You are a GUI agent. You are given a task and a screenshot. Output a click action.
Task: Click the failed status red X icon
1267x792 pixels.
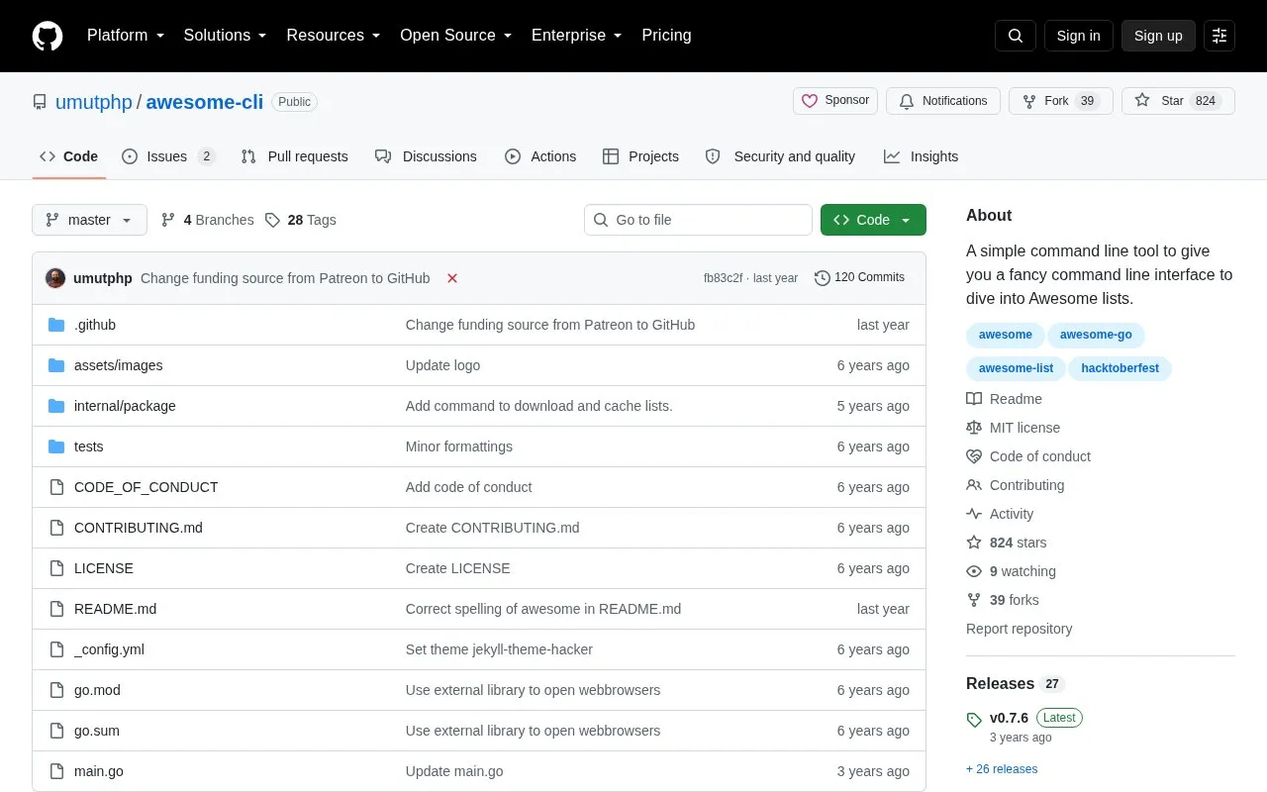tap(452, 278)
